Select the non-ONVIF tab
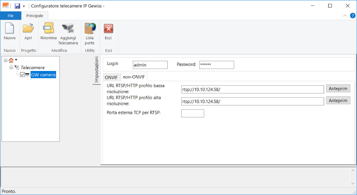The height and width of the screenshot is (195, 357). (134, 77)
